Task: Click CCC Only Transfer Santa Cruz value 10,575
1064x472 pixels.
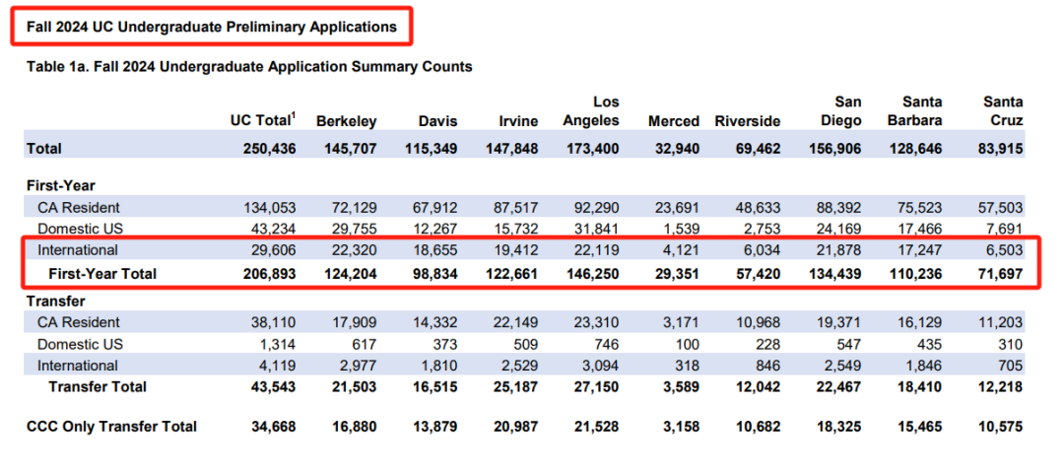Action: (1001, 427)
